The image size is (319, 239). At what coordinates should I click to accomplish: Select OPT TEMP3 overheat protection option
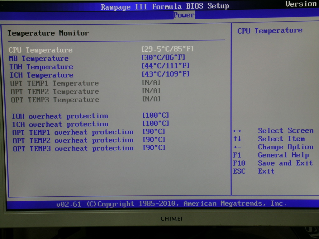[73, 148]
